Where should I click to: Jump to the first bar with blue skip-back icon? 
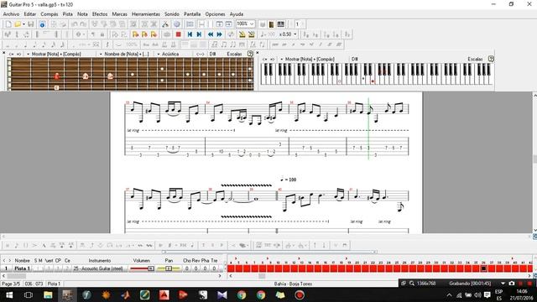pos(190,34)
